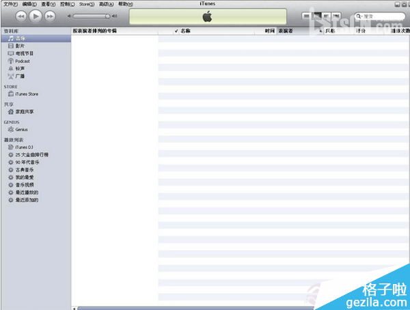This screenshot has width=410, height=310.
Task: Click the horizontal scrollbar left arrow
Action: pyautogui.click(x=74, y=309)
